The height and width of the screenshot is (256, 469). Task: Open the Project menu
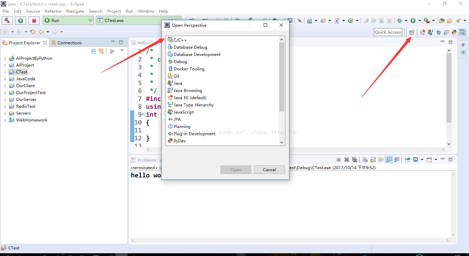coord(114,11)
